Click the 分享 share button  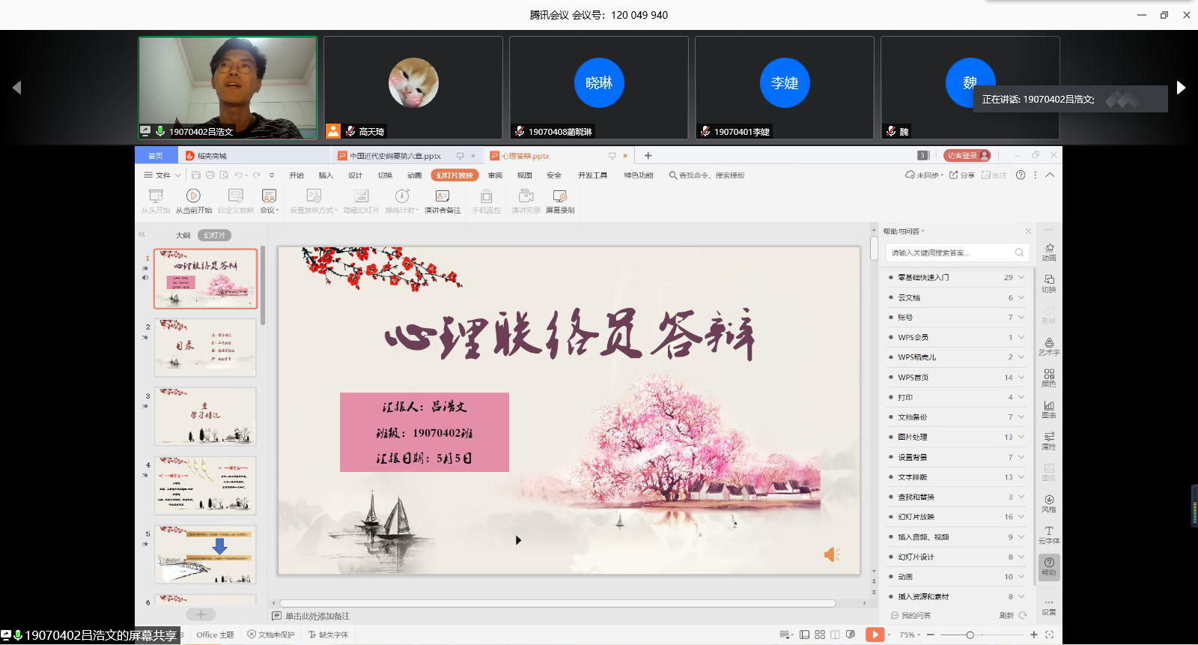click(962, 175)
